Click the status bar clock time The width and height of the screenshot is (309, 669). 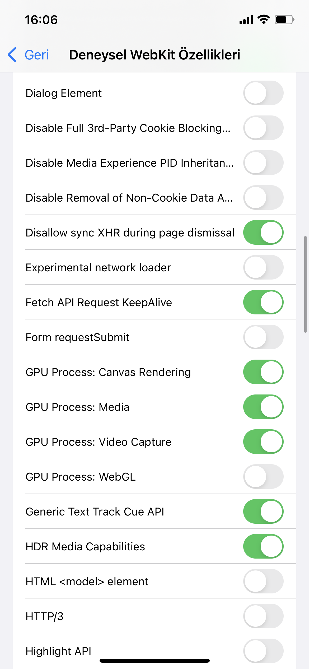tap(41, 20)
